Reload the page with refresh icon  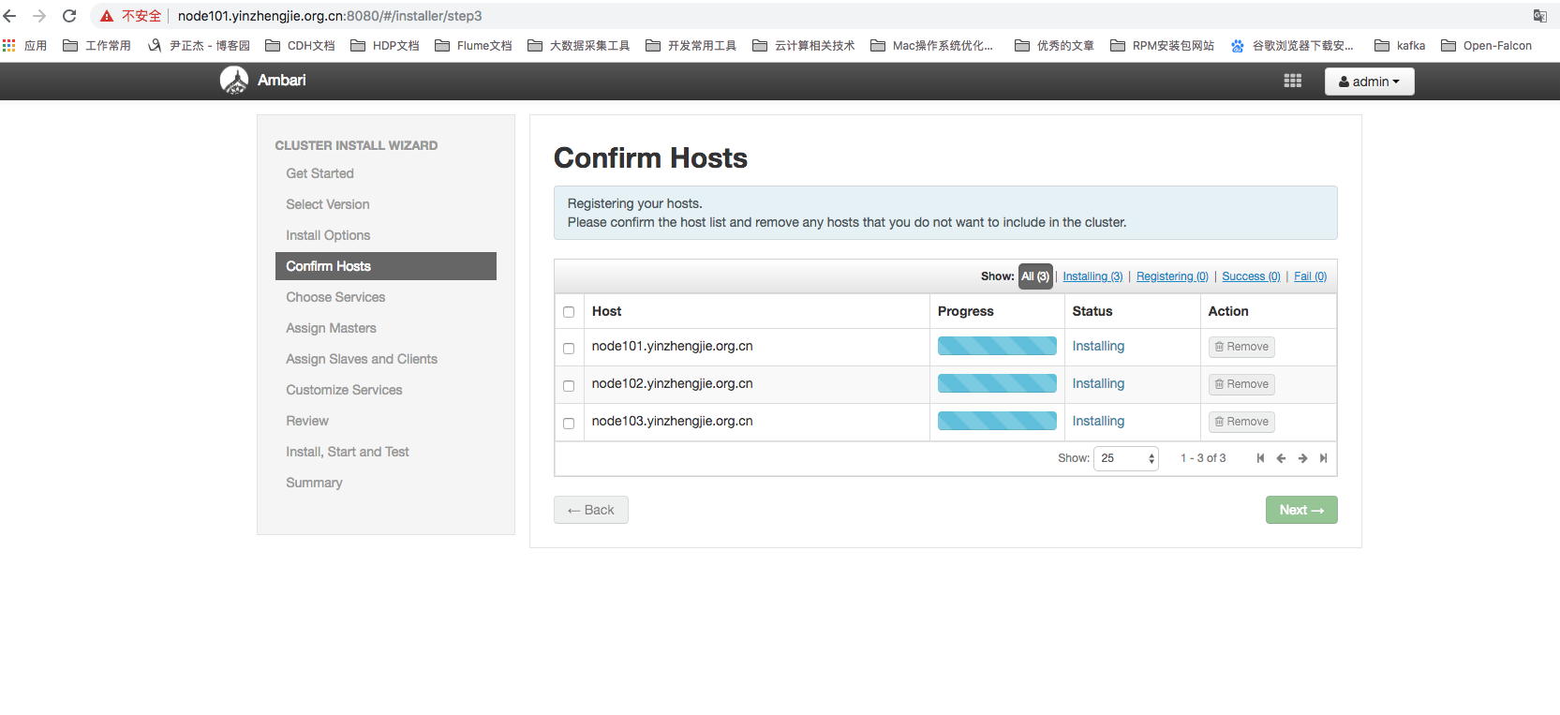click(69, 16)
